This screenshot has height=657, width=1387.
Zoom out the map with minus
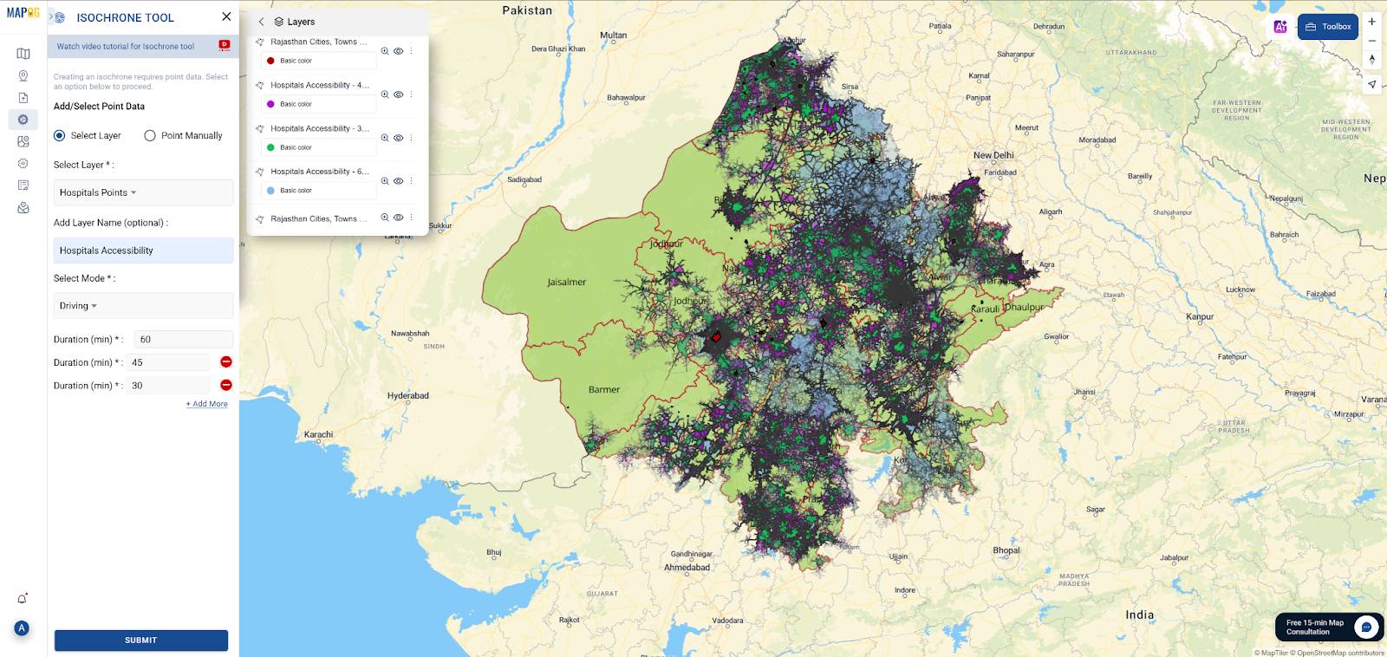tap(1371, 41)
